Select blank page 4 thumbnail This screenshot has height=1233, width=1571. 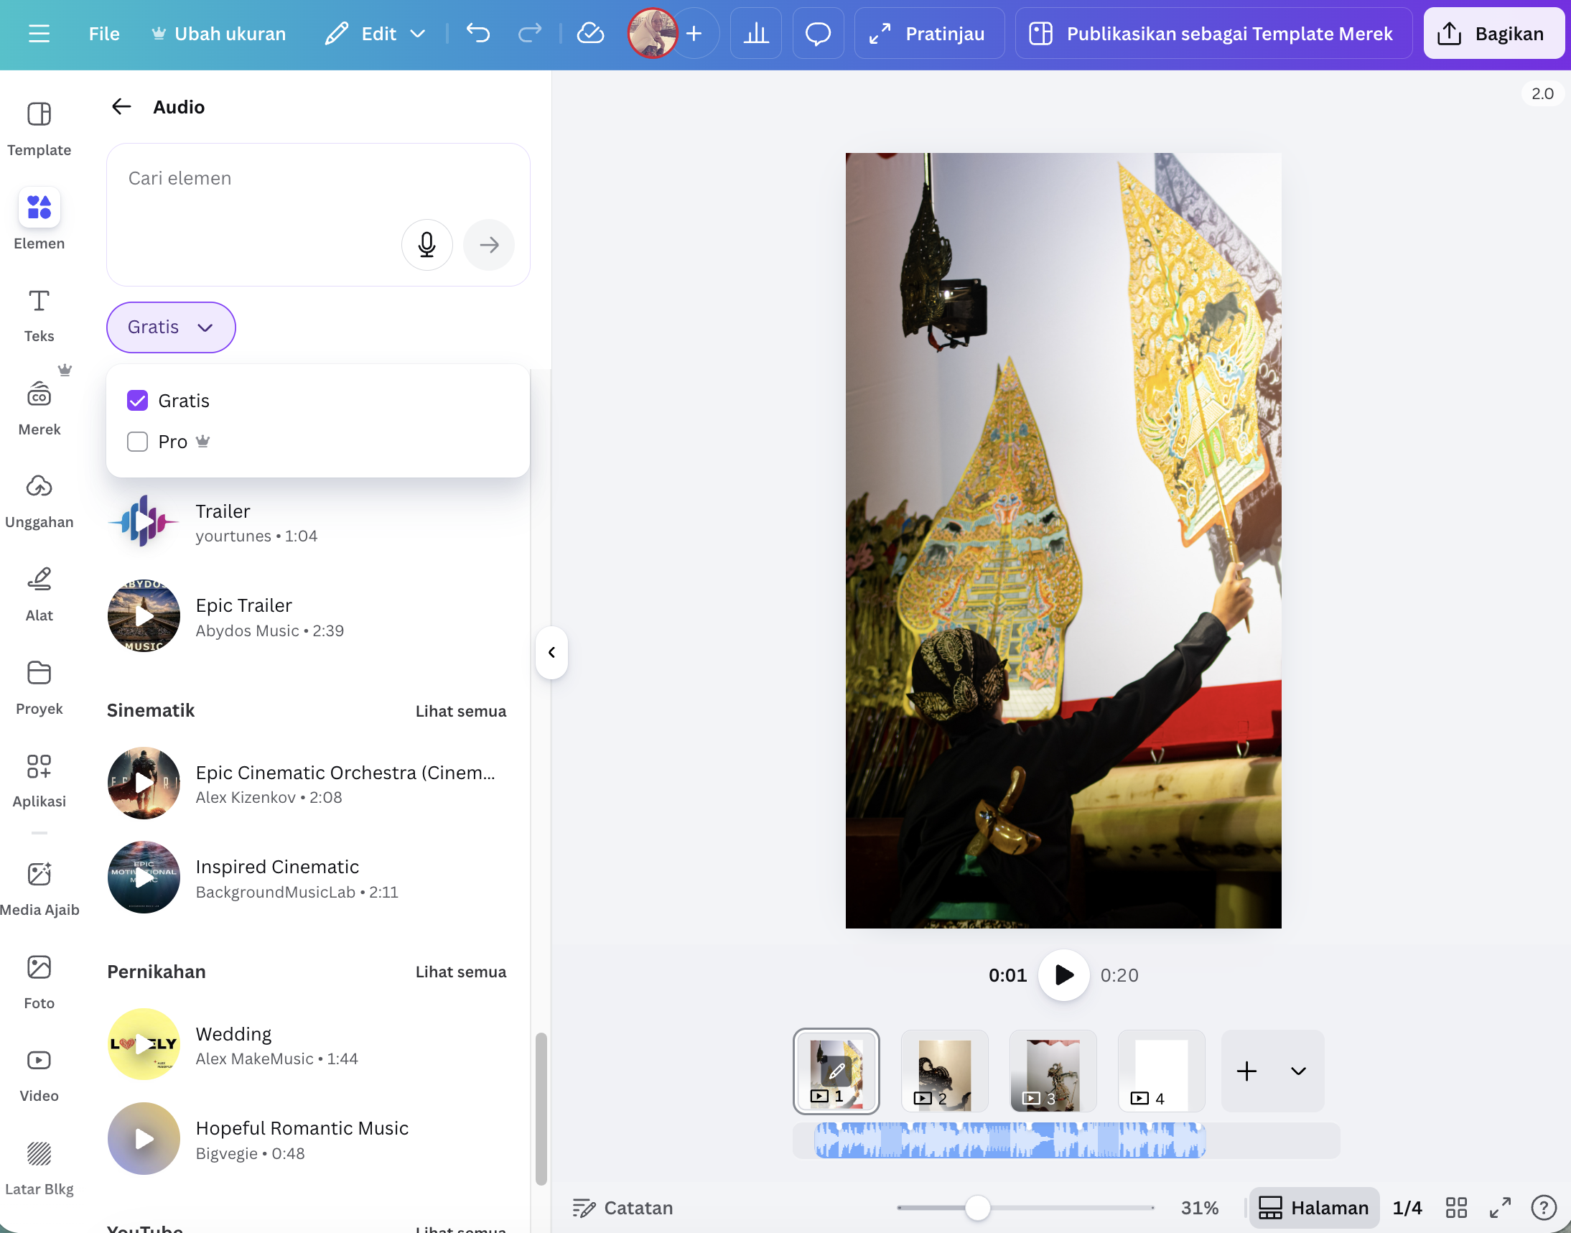1161,1071
